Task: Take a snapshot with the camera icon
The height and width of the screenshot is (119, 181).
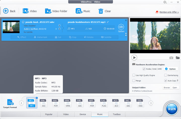Action: [x=171, y=58]
